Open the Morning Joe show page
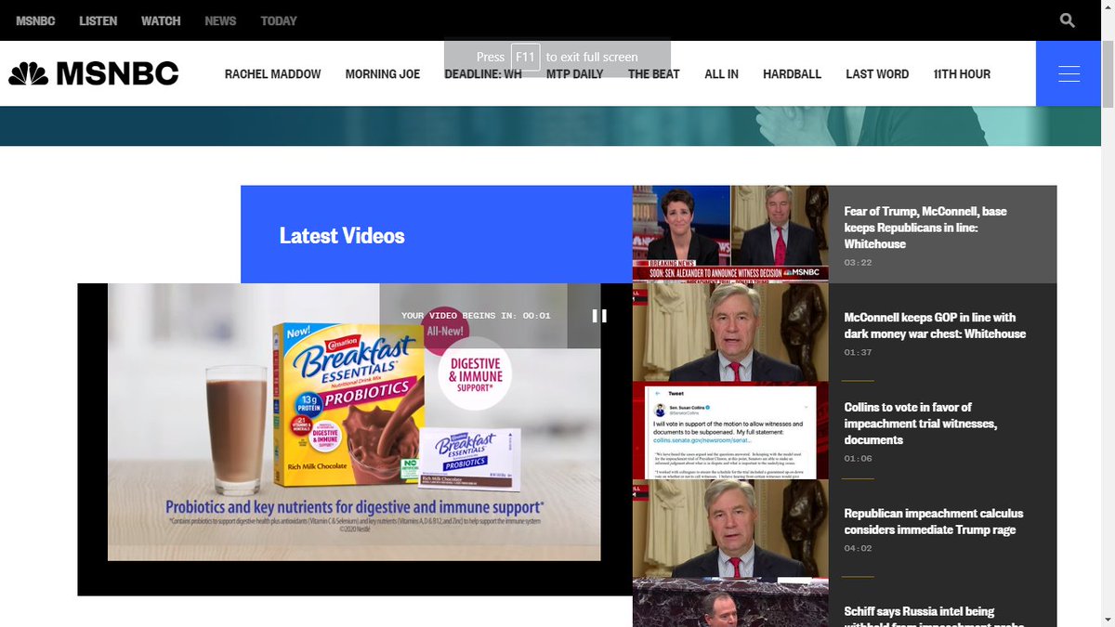 (383, 73)
